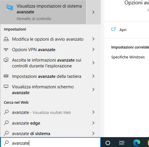Viewport: 149px width, 147px height.
Task: Click the keyboard icon beside tastiera settings
Action: coord(6,76)
